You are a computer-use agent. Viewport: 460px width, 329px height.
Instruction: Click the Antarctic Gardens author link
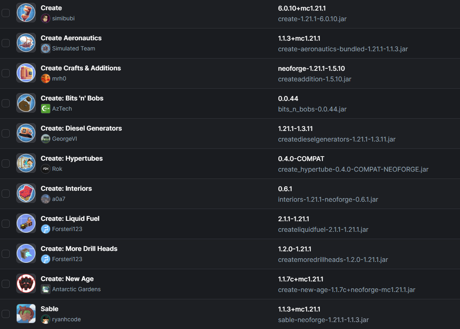[x=76, y=289]
